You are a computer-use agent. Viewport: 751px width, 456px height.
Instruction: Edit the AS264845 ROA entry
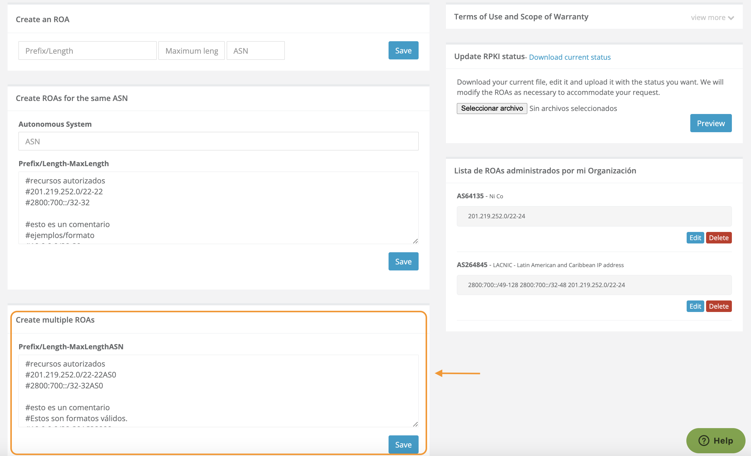695,306
